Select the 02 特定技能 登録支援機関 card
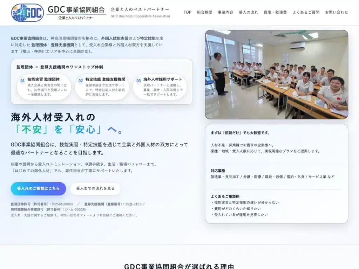This screenshot has height=269, width=359. click(102, 87)
